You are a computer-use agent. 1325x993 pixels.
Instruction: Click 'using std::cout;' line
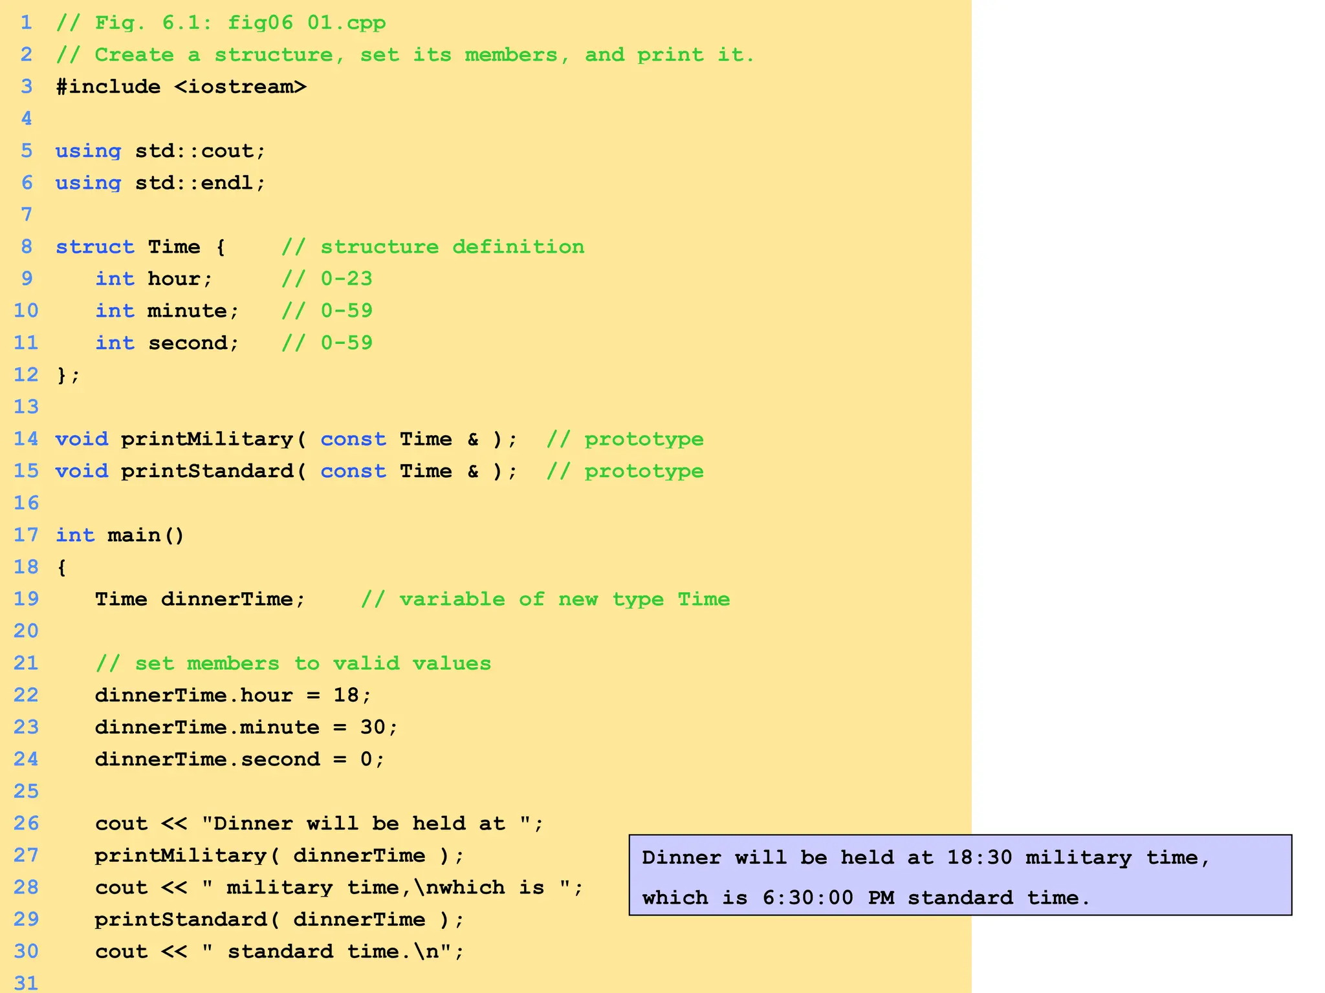[x=160, y=151]
